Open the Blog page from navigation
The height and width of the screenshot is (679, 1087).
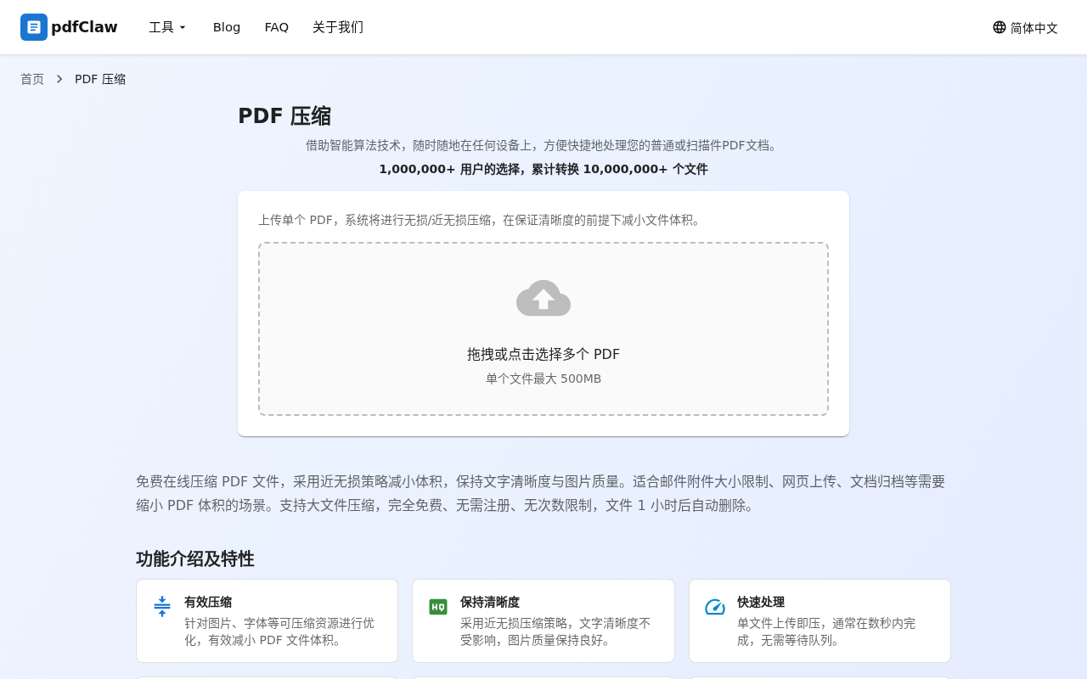pos(227,27)
